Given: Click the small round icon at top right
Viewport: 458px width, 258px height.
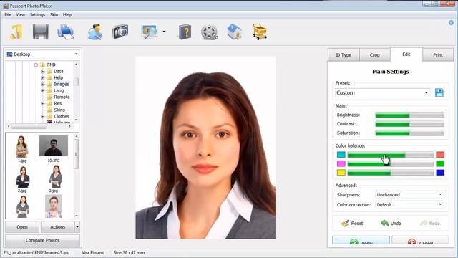Looking at the screenshot, I should click(452, 22).
